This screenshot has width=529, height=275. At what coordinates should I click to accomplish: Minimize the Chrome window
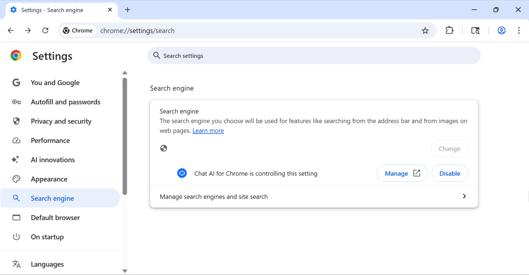(474, 10)
